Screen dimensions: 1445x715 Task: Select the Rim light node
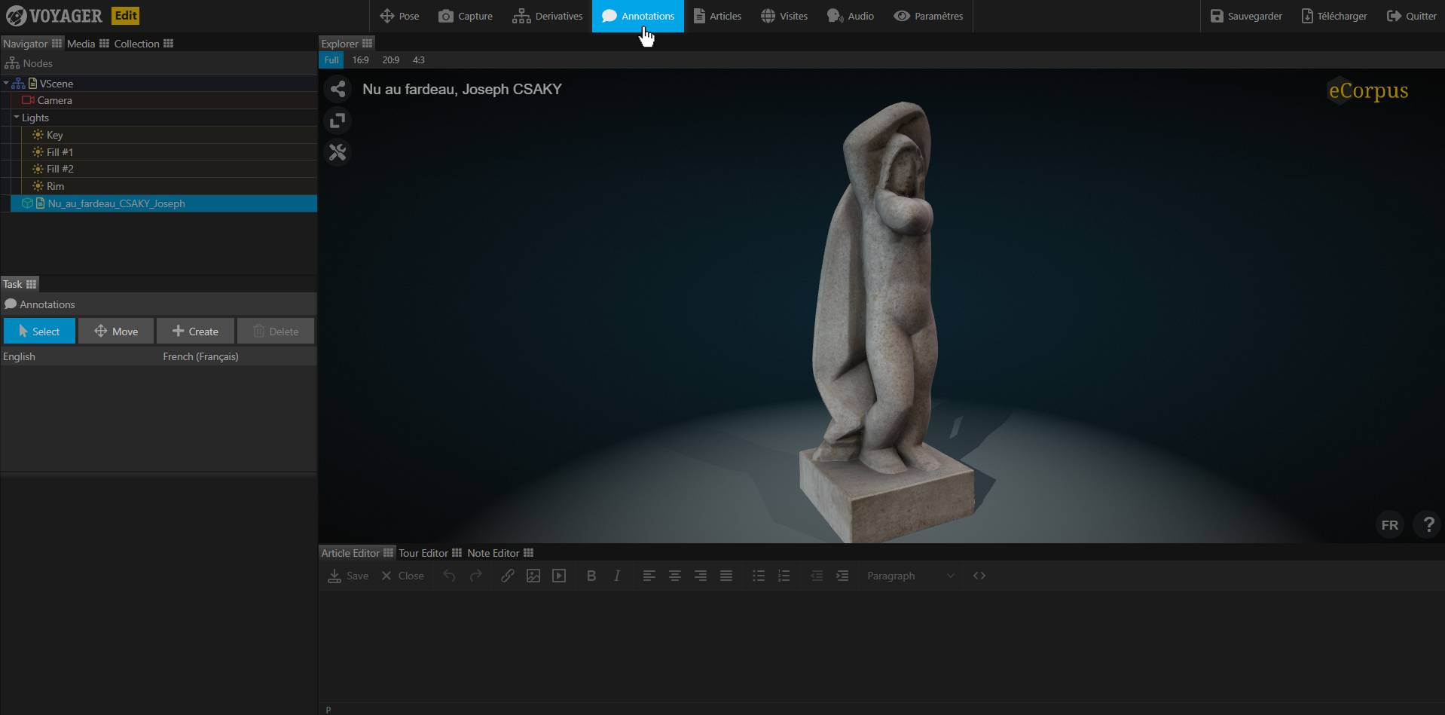click(169, 186)
